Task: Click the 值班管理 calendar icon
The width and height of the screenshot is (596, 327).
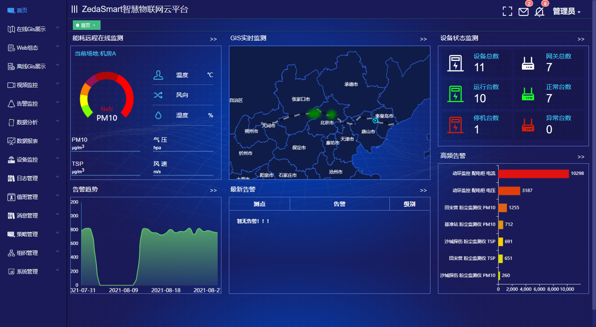Action: [x=11, y=197]
